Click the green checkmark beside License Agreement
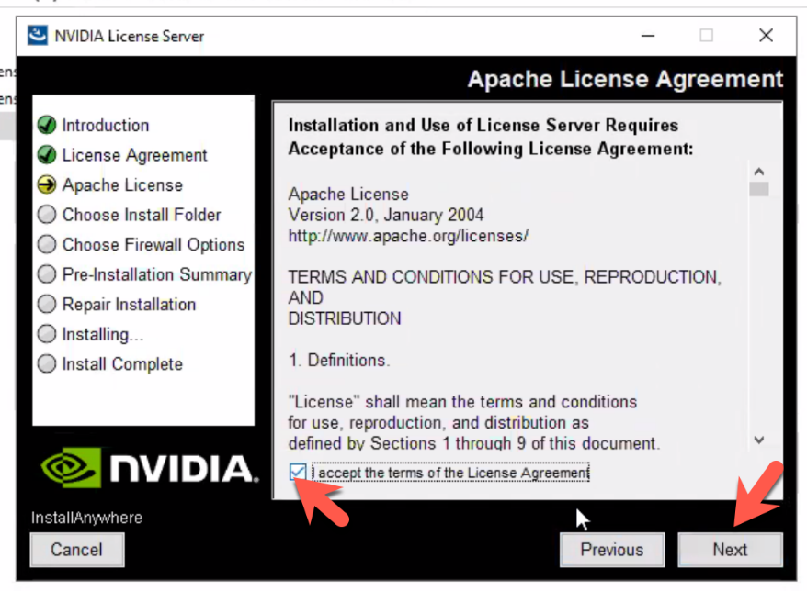This screenshot has width=807, height=591. 47,155
